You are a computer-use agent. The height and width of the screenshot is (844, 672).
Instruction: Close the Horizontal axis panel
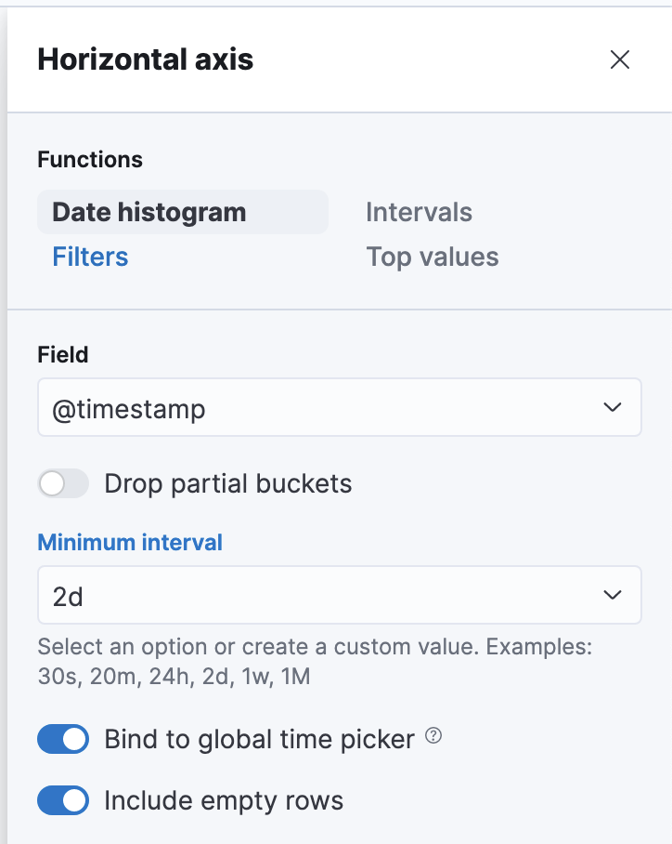[619, 60]
